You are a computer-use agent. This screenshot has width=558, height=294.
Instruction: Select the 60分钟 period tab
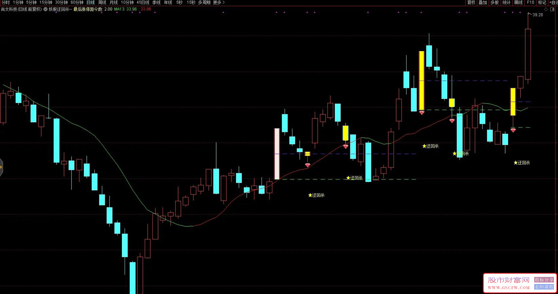pyautogui.click(x=77, y=2)
